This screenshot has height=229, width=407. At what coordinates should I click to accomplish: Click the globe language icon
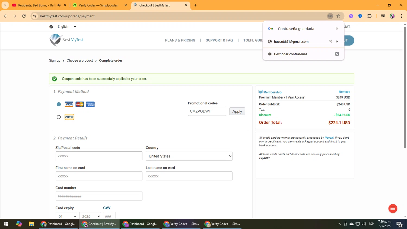click(51, 27)
